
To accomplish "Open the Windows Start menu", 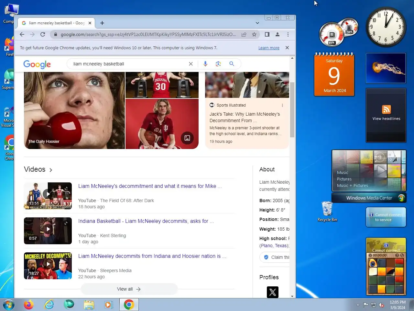I will (9, 305).
